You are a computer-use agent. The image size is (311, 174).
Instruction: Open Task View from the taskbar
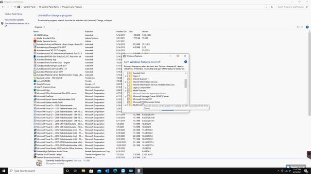(x=75, y=171)
